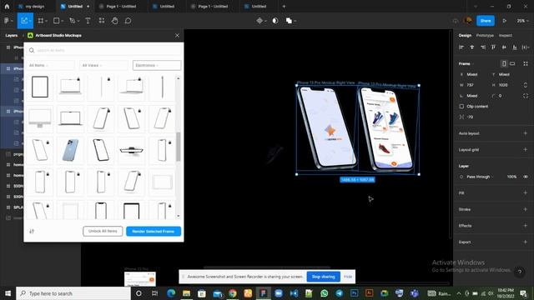534x300 pixels.
Task: Select landscape frame orientation
Action: [x=512, y=63]
